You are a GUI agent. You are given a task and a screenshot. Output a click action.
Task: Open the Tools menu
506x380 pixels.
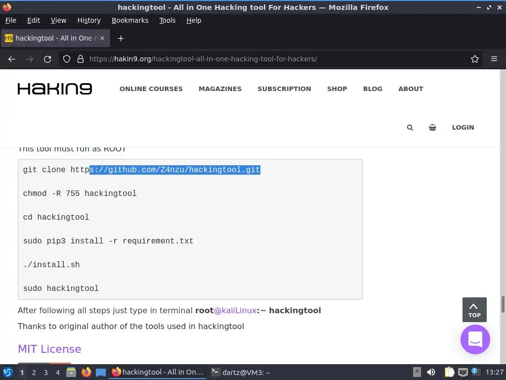(167, 20)
